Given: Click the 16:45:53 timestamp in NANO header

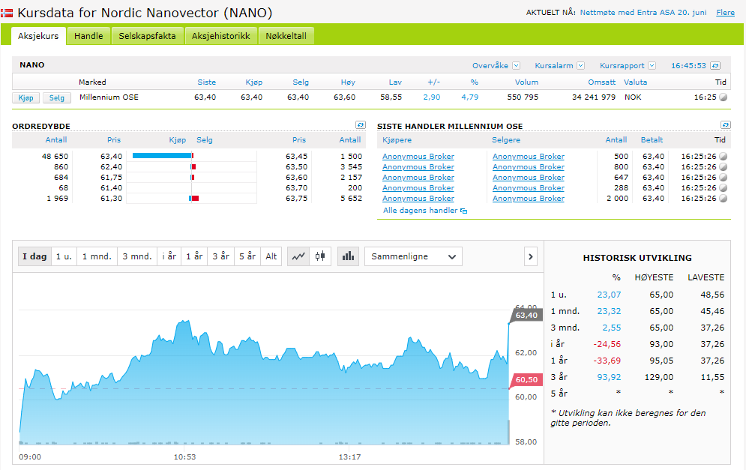Looking at the screenshot, I should tap(688, 66).
